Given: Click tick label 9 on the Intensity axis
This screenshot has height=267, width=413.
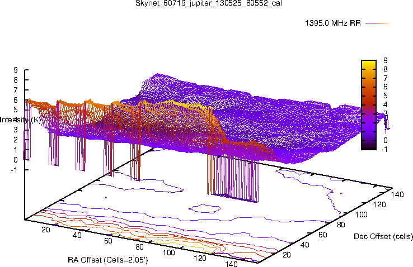Looking at the screenshot, I should 16,70.
